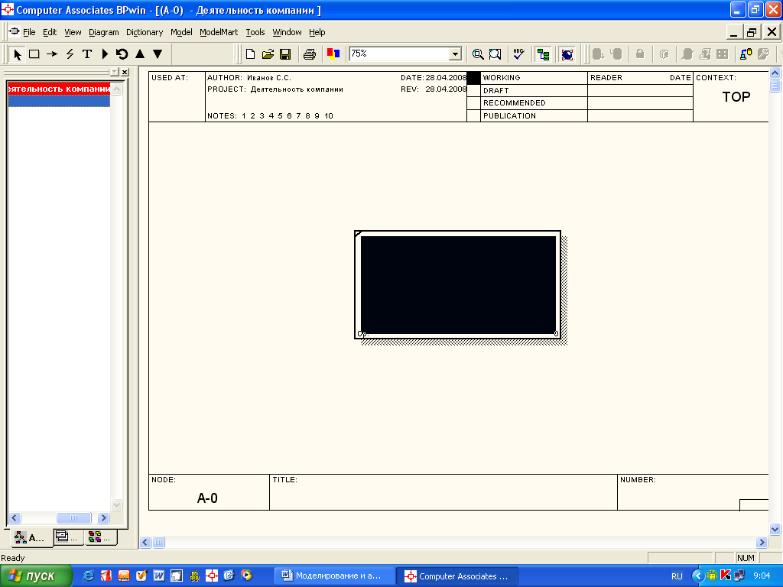Toggle the Model Explorer tree button
The height and width of the screenshot is (587, 783).
click(543, 54)
